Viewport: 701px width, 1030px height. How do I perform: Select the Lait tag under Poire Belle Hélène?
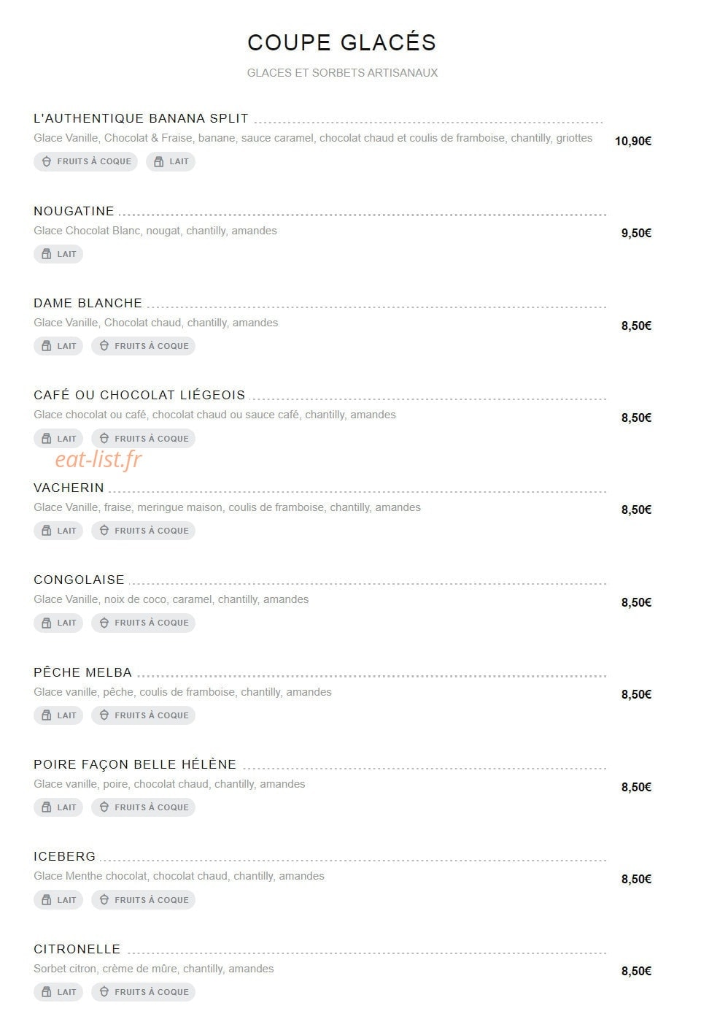coord(58,807)
